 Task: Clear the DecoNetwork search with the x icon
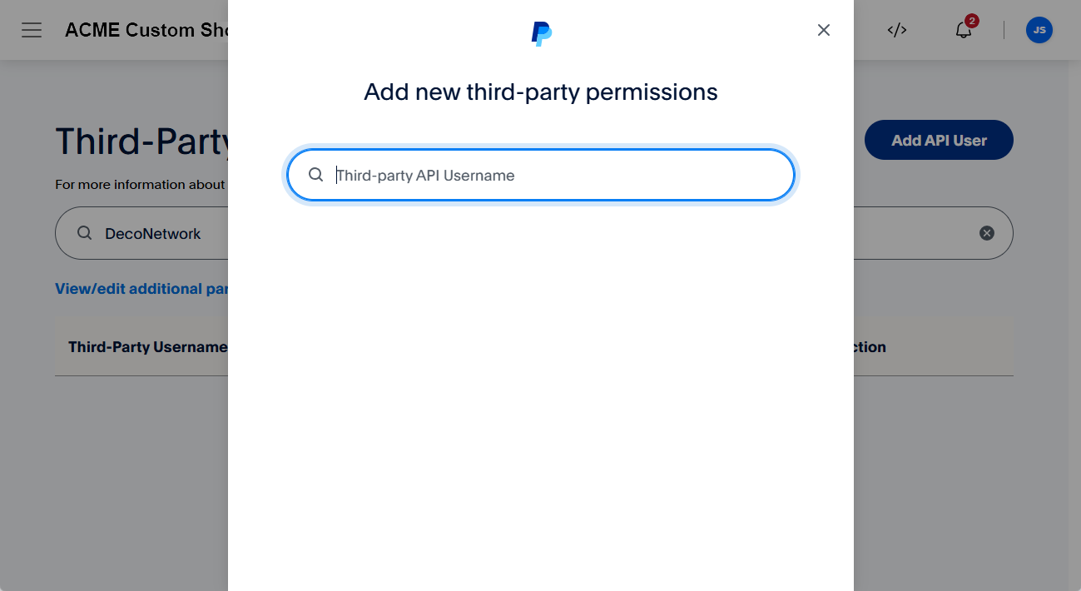[x=987, y=233]
